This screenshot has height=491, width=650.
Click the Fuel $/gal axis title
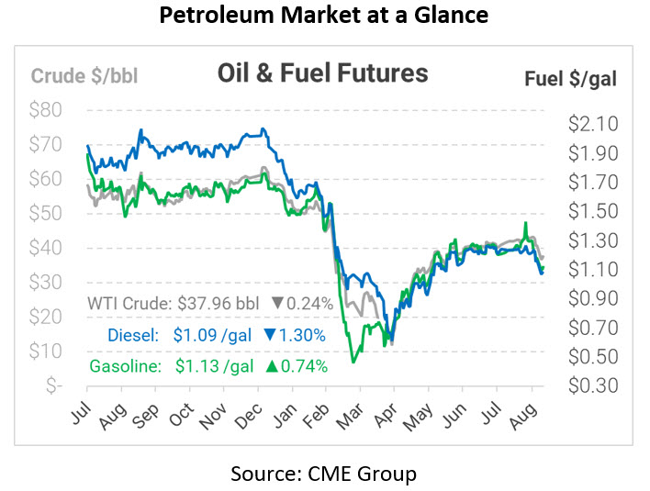(570, 78)
